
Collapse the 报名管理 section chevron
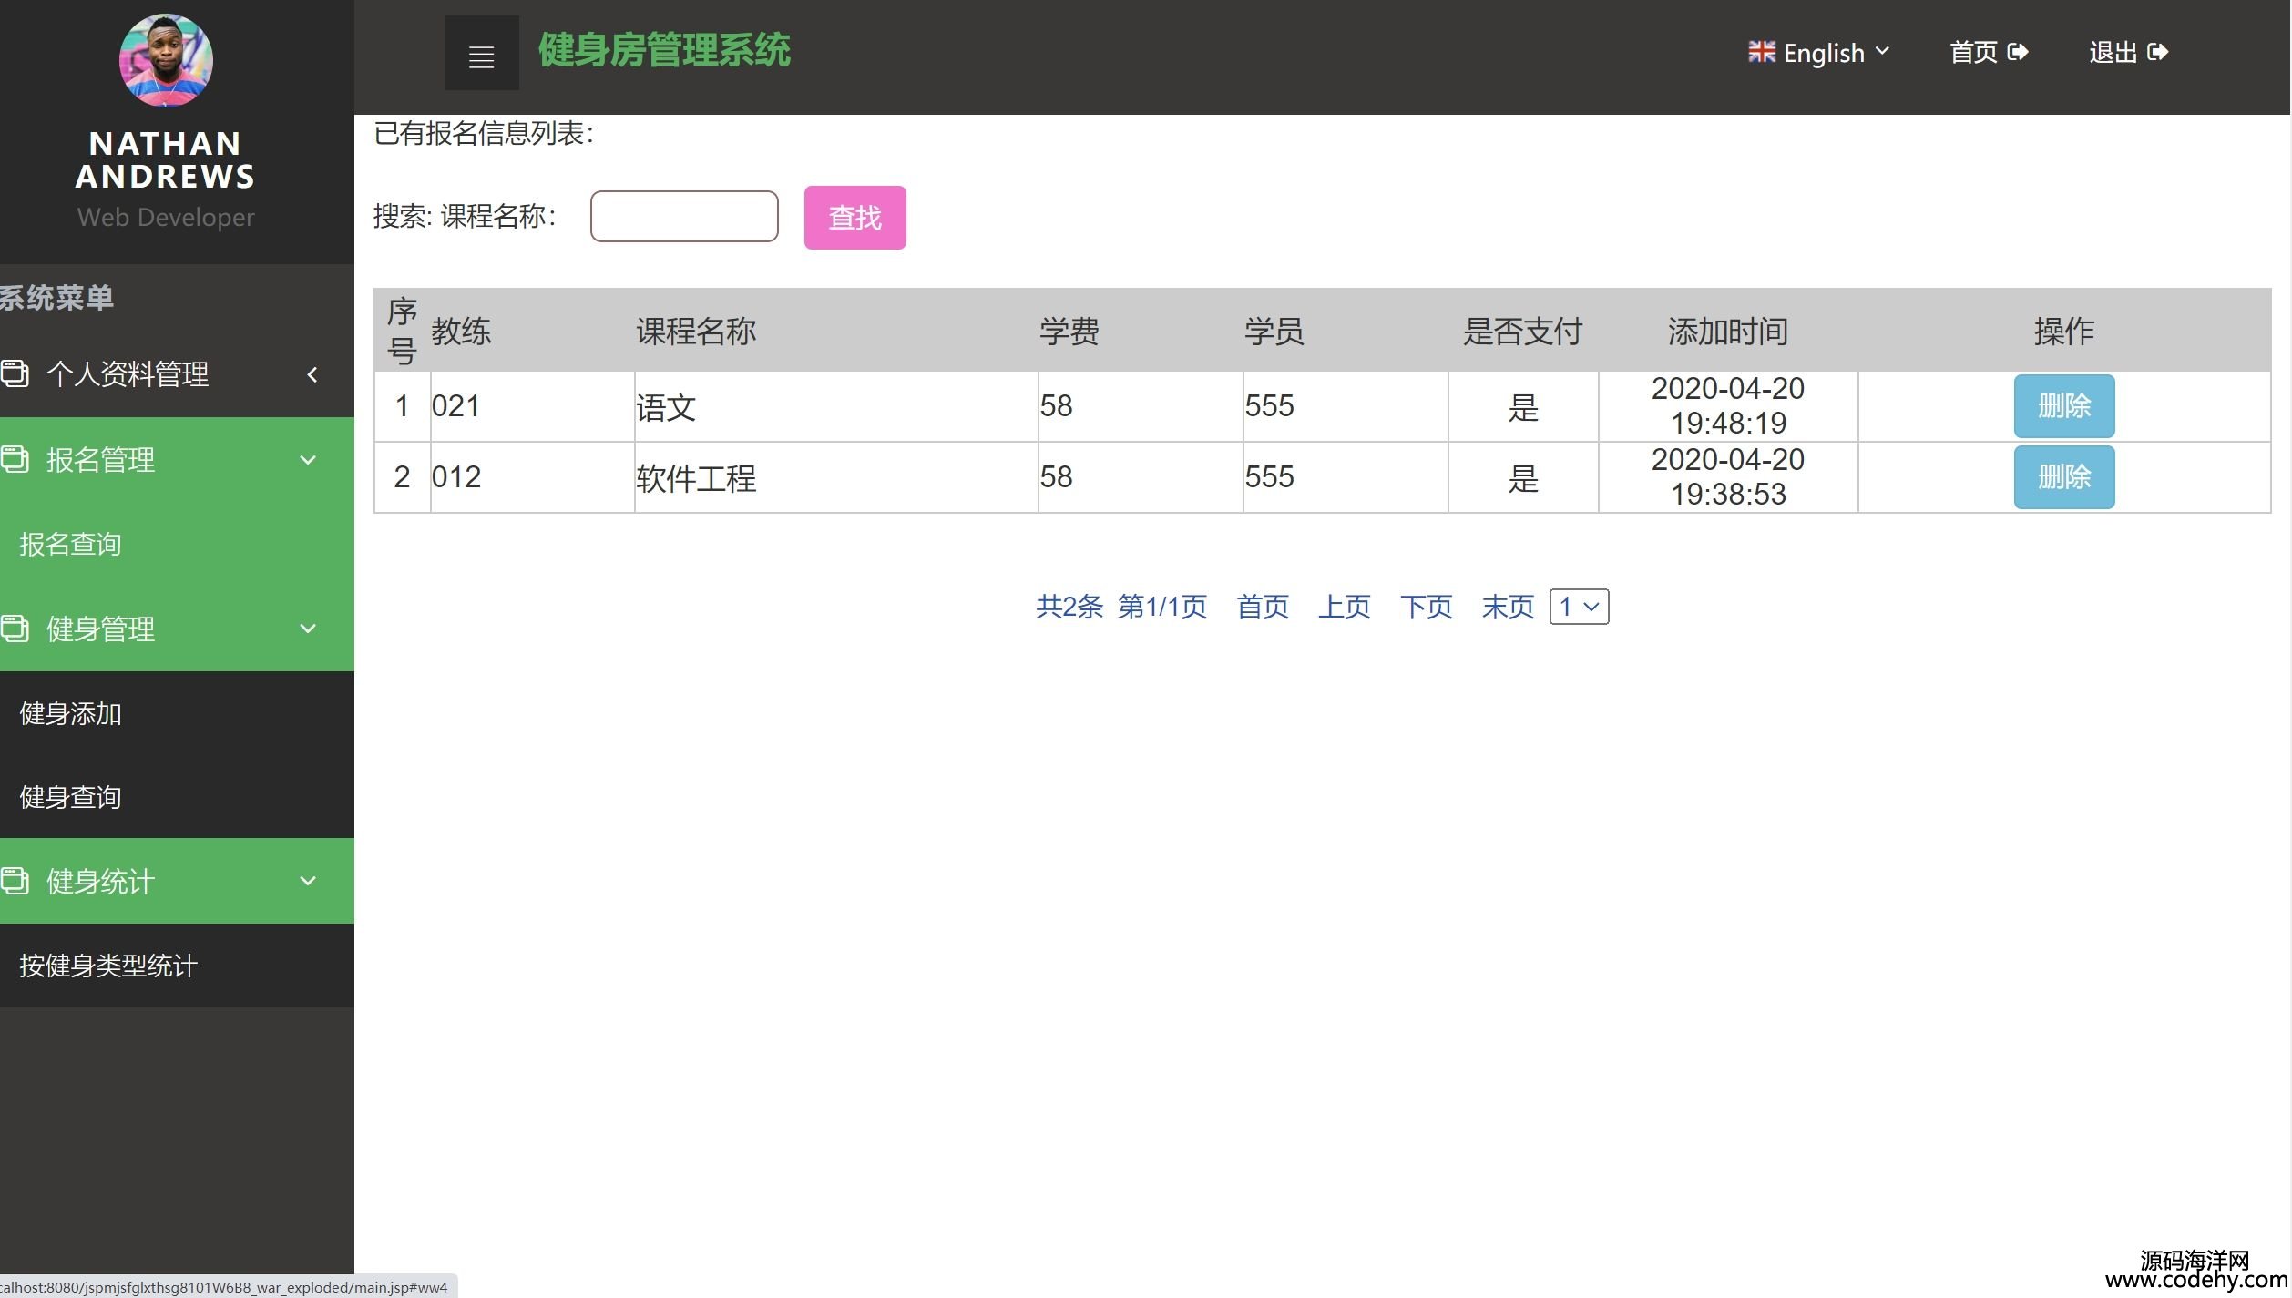pyautogui.click(x=308, y=460)
